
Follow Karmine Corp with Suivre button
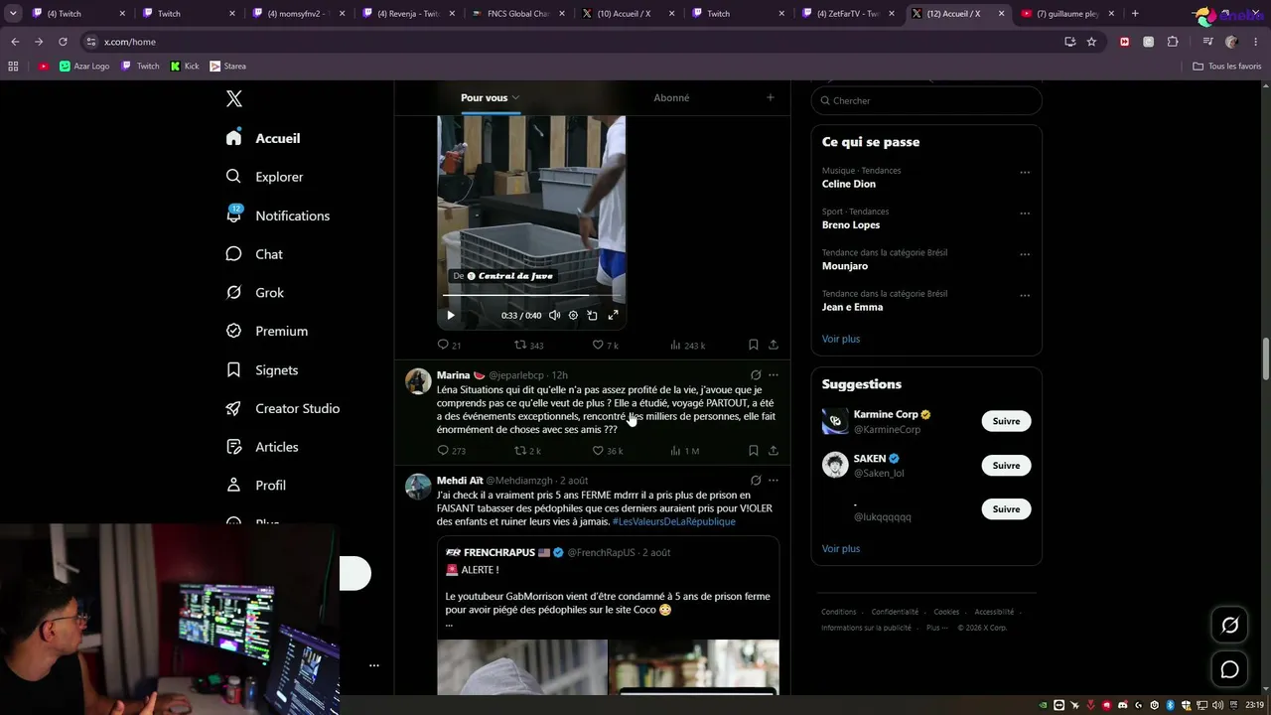[1006, 421]
